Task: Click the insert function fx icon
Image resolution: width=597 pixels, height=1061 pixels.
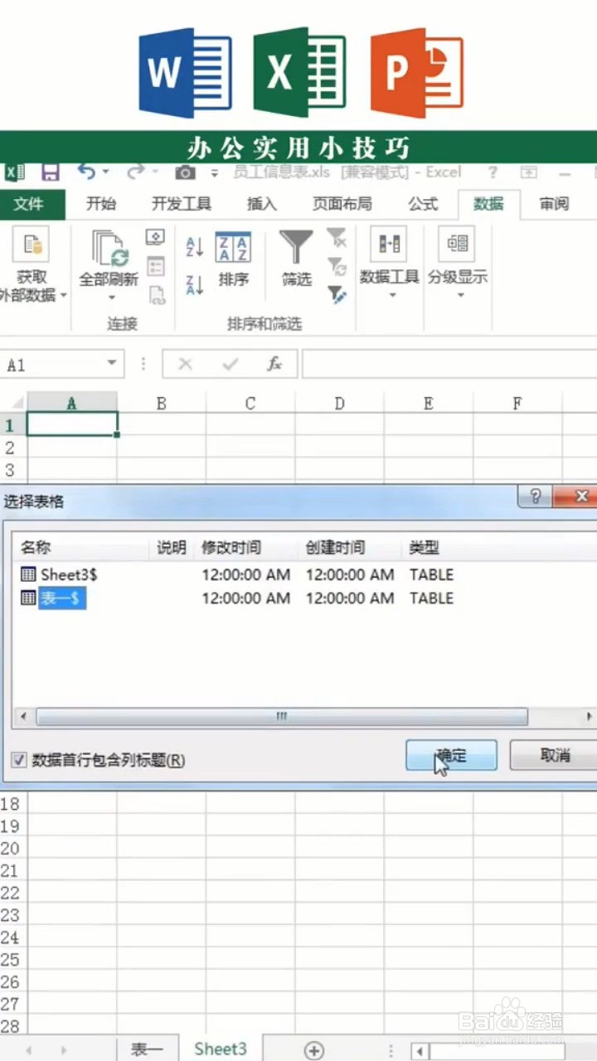Action: coord(274,364)
